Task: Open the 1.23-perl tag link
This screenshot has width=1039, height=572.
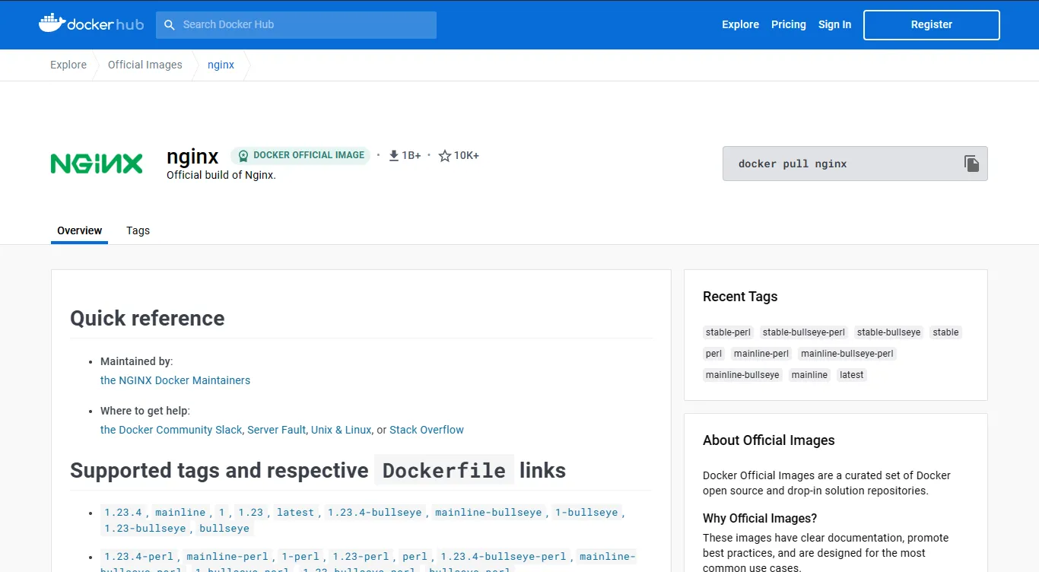Action: (x=361, y=556)
